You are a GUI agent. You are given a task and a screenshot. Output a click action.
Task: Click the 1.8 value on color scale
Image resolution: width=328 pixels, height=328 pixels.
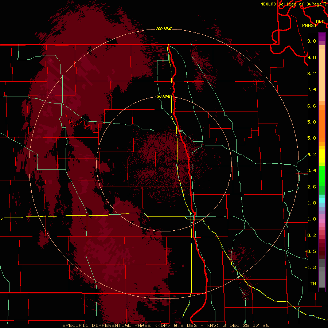(312, 203)
